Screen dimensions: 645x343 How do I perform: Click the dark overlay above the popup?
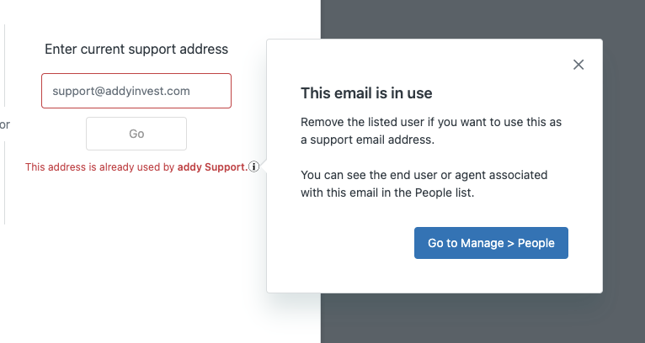coord(463,18)
